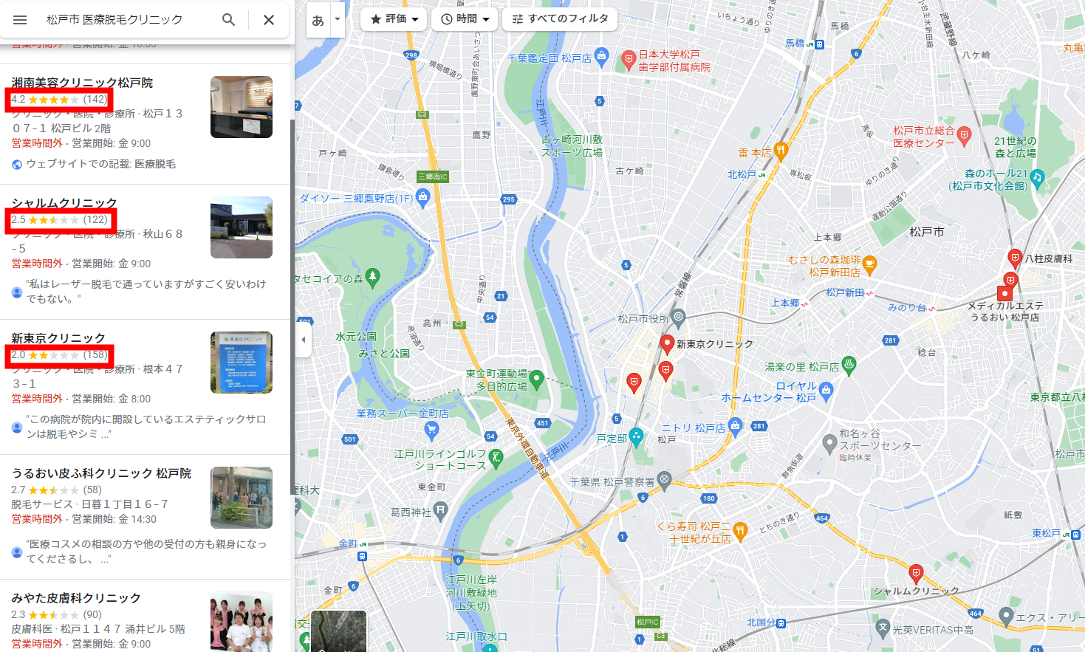Image resolution: width=1085 pixels, height=652 pixels.
Task: Click 千葉県 松戸警察署 police pin
Action: click(x=664, y=480)
